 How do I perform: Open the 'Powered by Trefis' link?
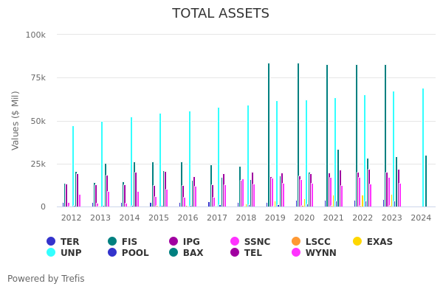46,279
